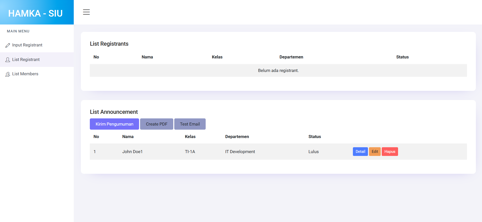
Task: Click the HAMKA - SIU logo
Action: [x=35, y=13]
